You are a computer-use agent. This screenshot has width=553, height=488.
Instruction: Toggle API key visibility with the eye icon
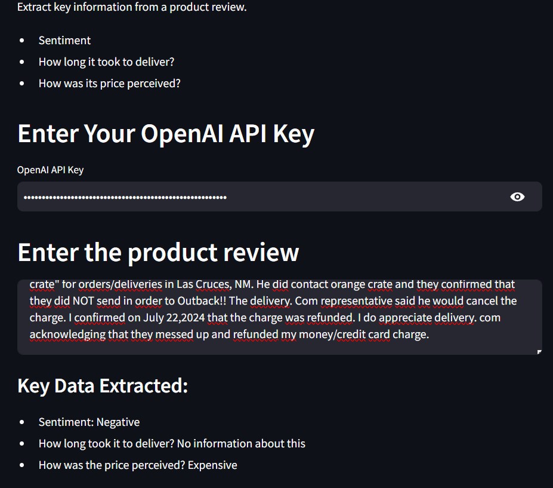coord(517,197)
